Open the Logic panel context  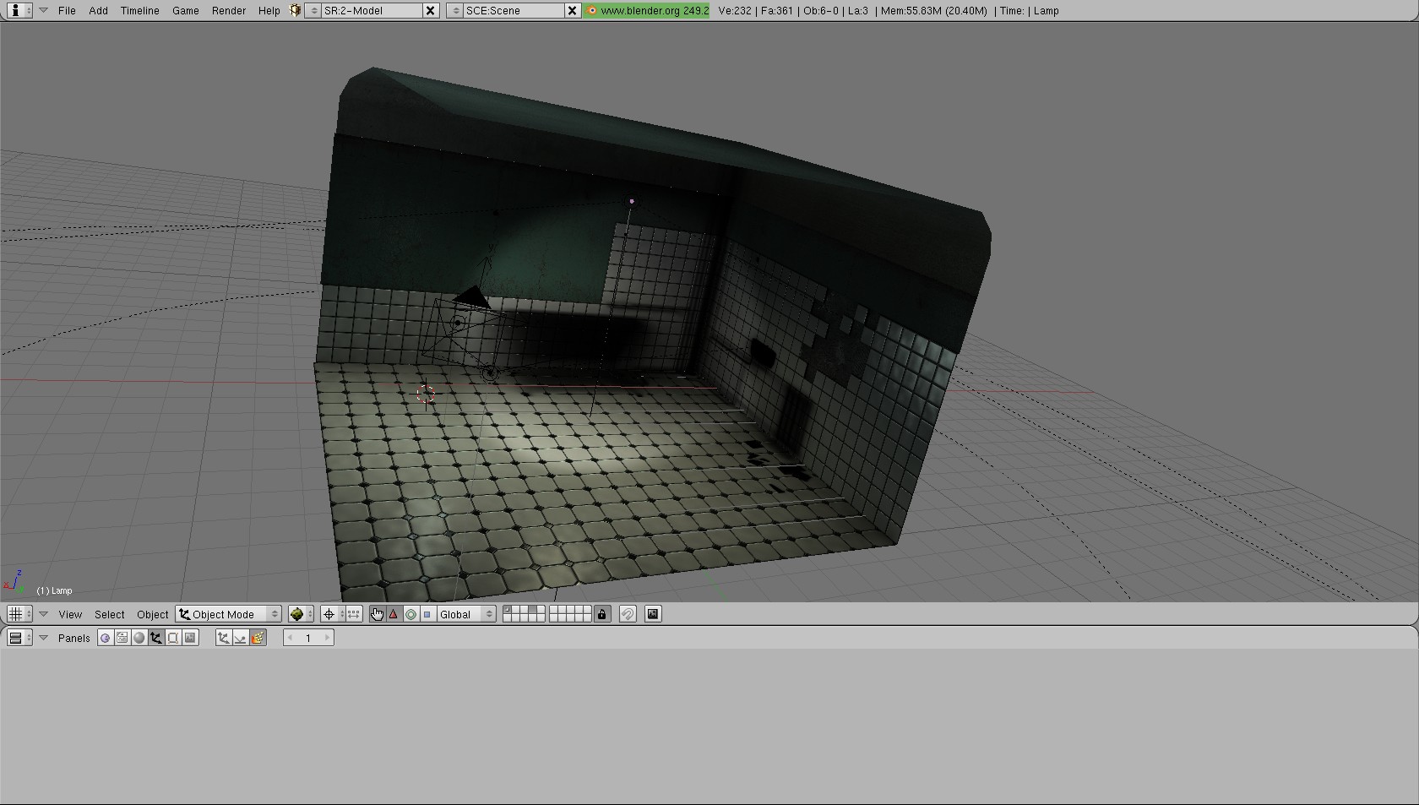click(105, 638)
